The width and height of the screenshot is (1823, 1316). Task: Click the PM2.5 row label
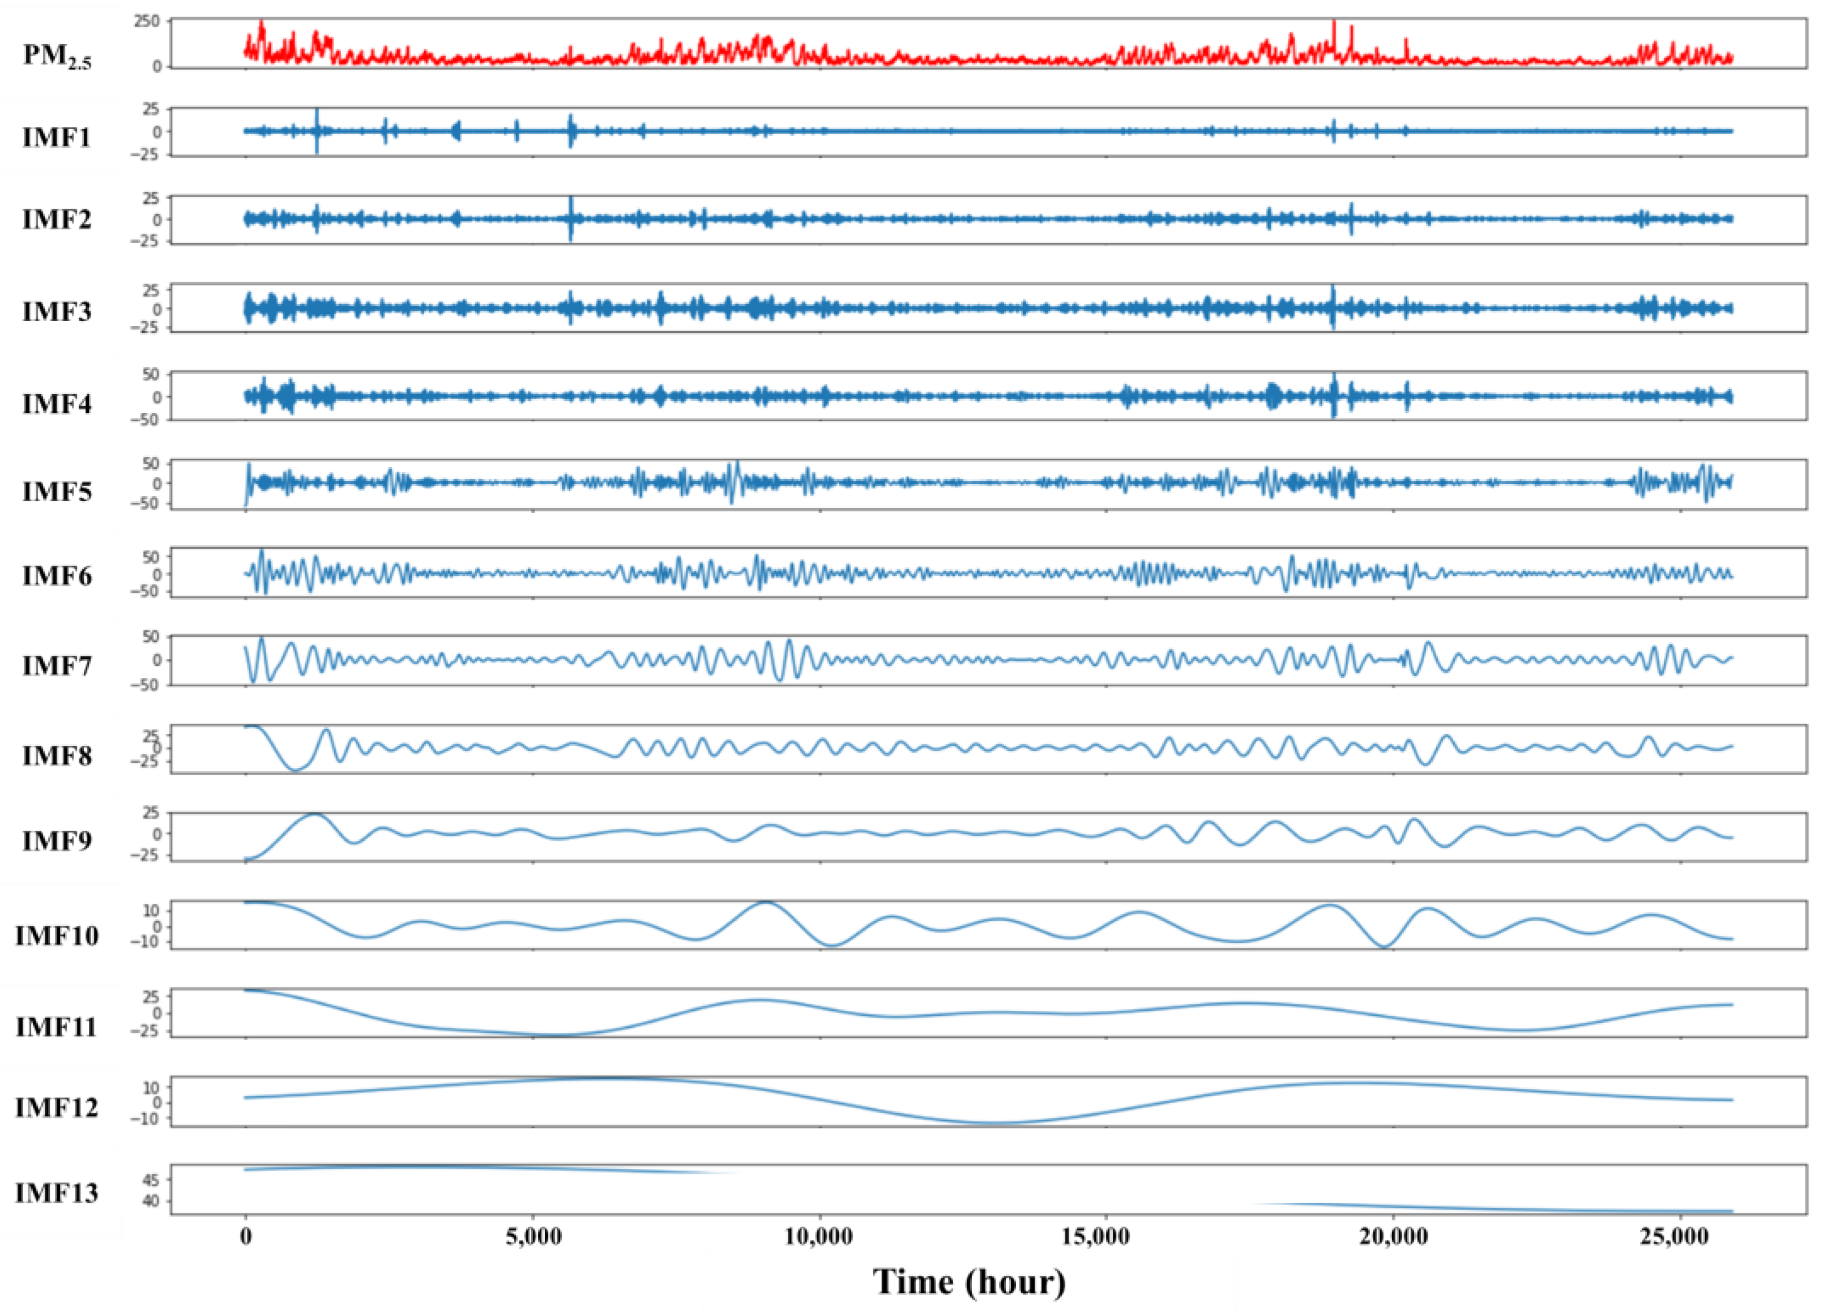[x=56, y=55]
